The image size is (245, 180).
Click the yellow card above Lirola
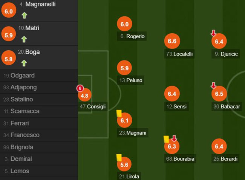click(x=118, y=157)
